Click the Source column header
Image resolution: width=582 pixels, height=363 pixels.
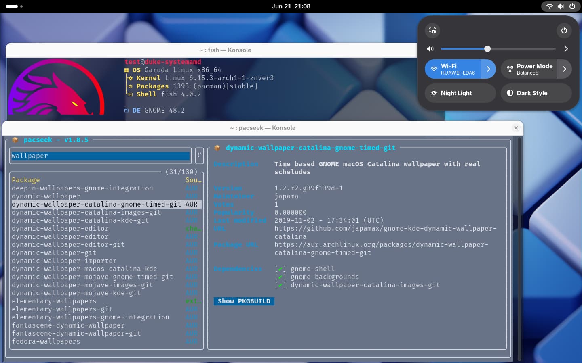tap(193, 180)
